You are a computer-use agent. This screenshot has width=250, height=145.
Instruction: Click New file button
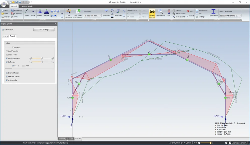pyautogui.click(x=4, y=10)
